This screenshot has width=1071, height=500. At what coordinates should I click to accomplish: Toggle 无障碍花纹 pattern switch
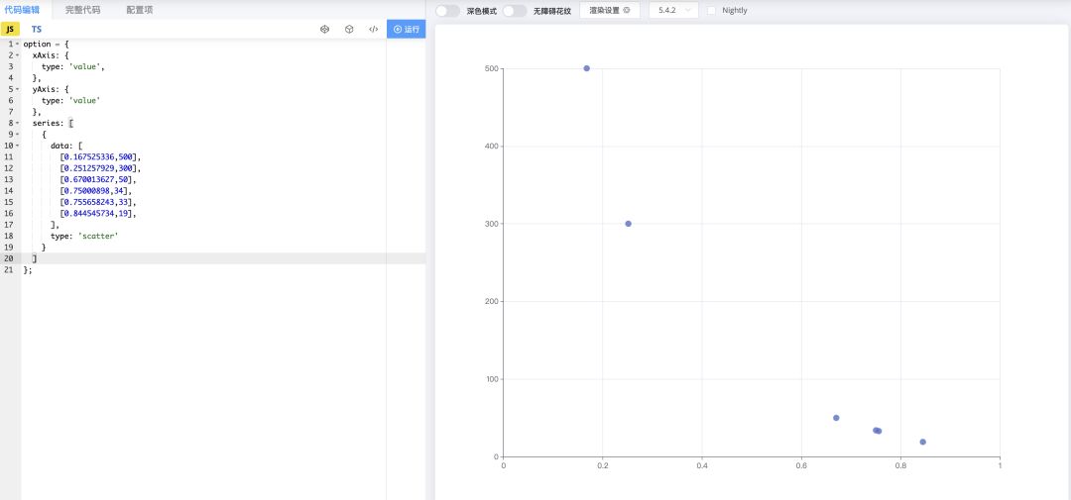click(514, 10)
